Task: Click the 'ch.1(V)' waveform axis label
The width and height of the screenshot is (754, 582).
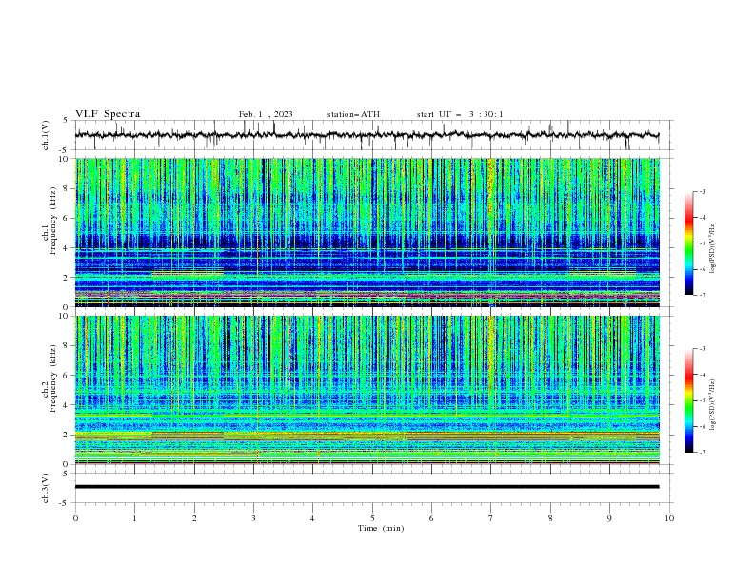Action: click(46, 135)
